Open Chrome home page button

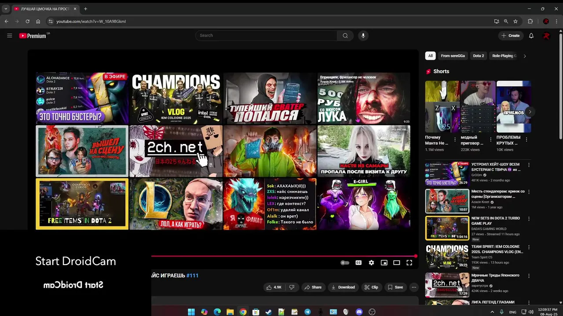pyautogui.click(x=38, y=21)
